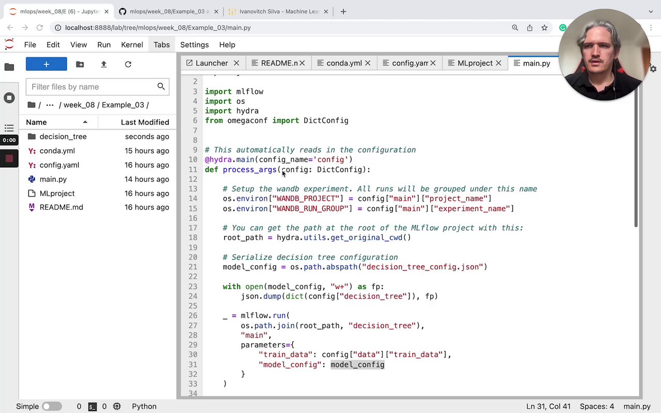This screenshot has height=413, width=661.
Task: Close the MLproject tab
Action: [498, 63]
